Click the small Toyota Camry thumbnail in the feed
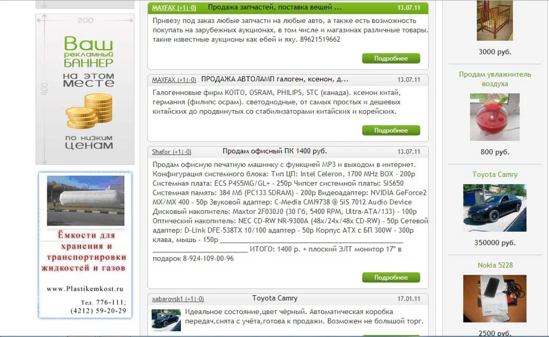Image resolution: width=549 pixels, height=337 pixels. click(166, 320)
